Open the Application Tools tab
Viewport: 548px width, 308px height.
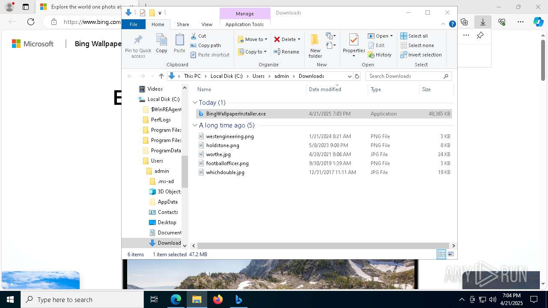point(244,24)
